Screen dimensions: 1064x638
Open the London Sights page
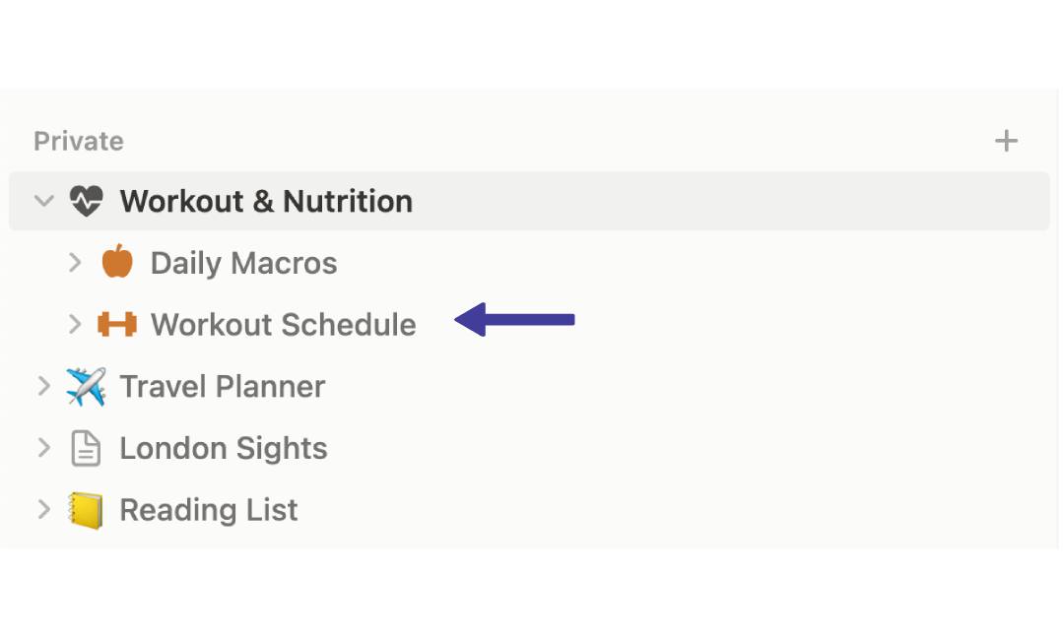(223, 448)
